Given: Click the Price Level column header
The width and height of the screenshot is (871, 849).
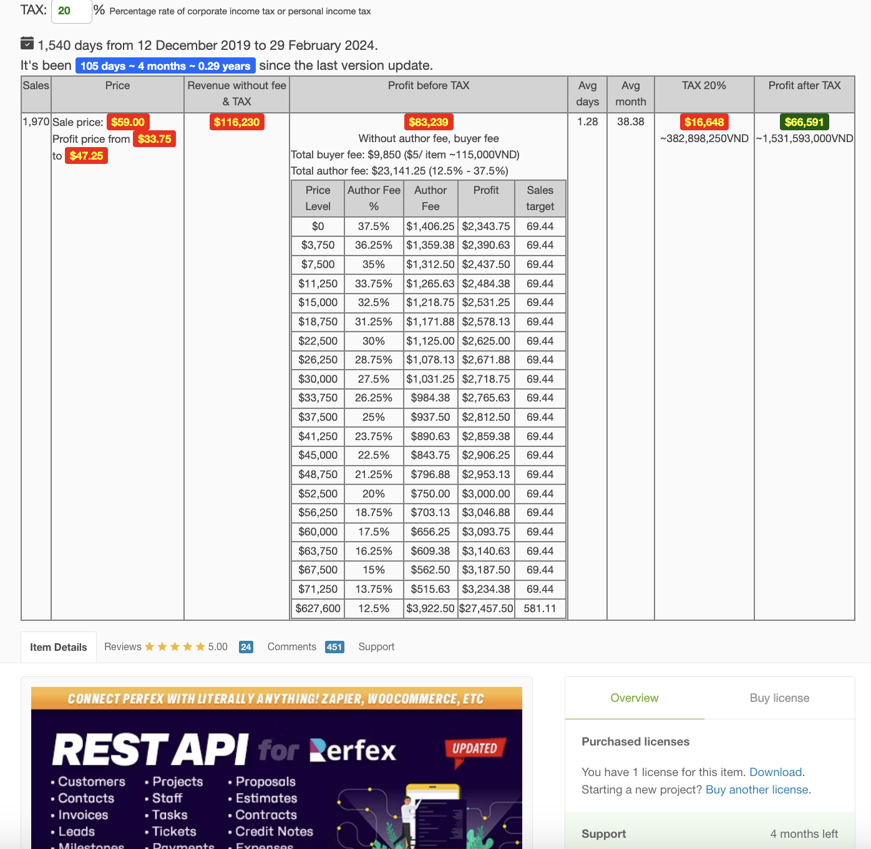Looking at the screenshot, I should point(318,198).
